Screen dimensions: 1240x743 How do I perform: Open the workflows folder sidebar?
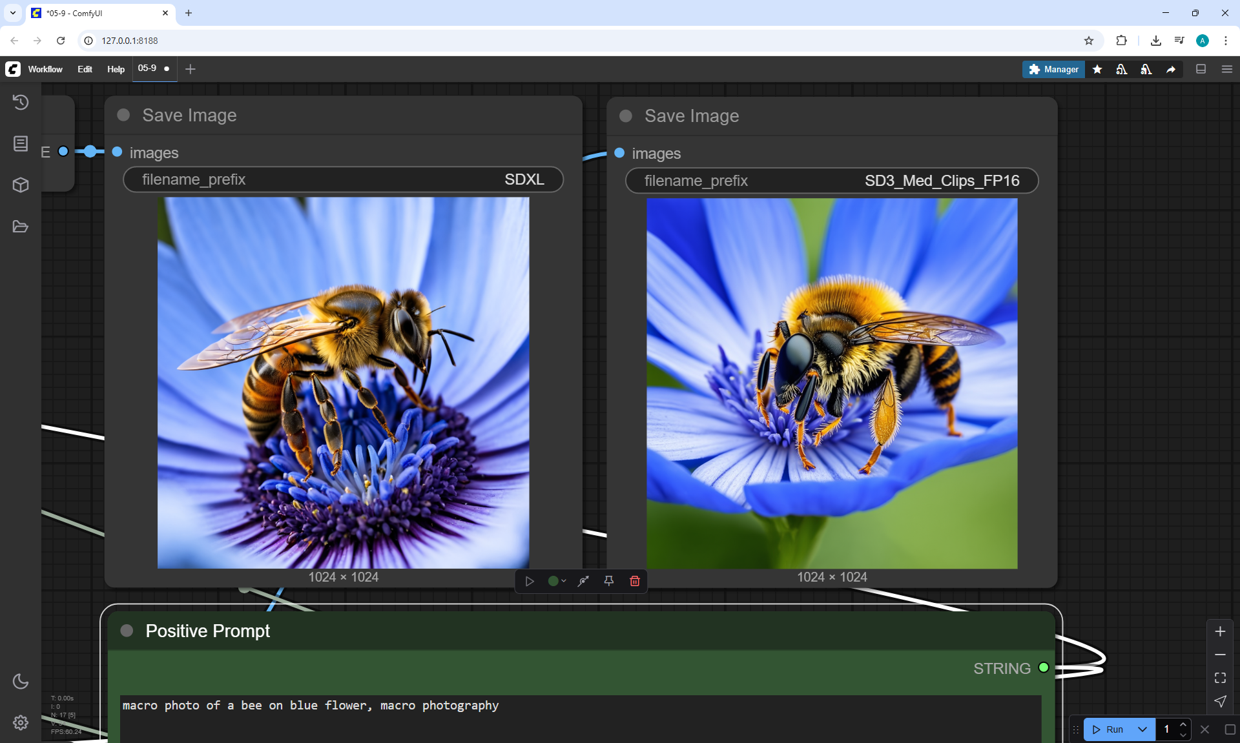point(21,227)
